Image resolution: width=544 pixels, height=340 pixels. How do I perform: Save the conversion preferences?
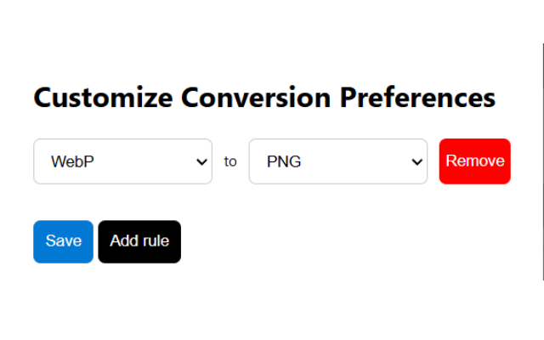pos(63,241)
